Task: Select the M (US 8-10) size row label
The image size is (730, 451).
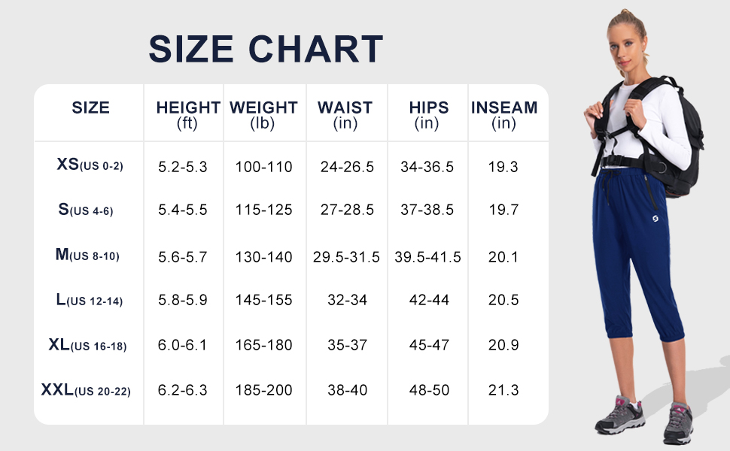Action: pyautogui.click(x=87, y=256)
